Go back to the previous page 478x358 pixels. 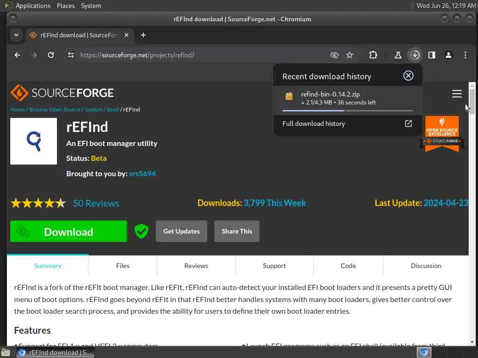pos(17,55)
